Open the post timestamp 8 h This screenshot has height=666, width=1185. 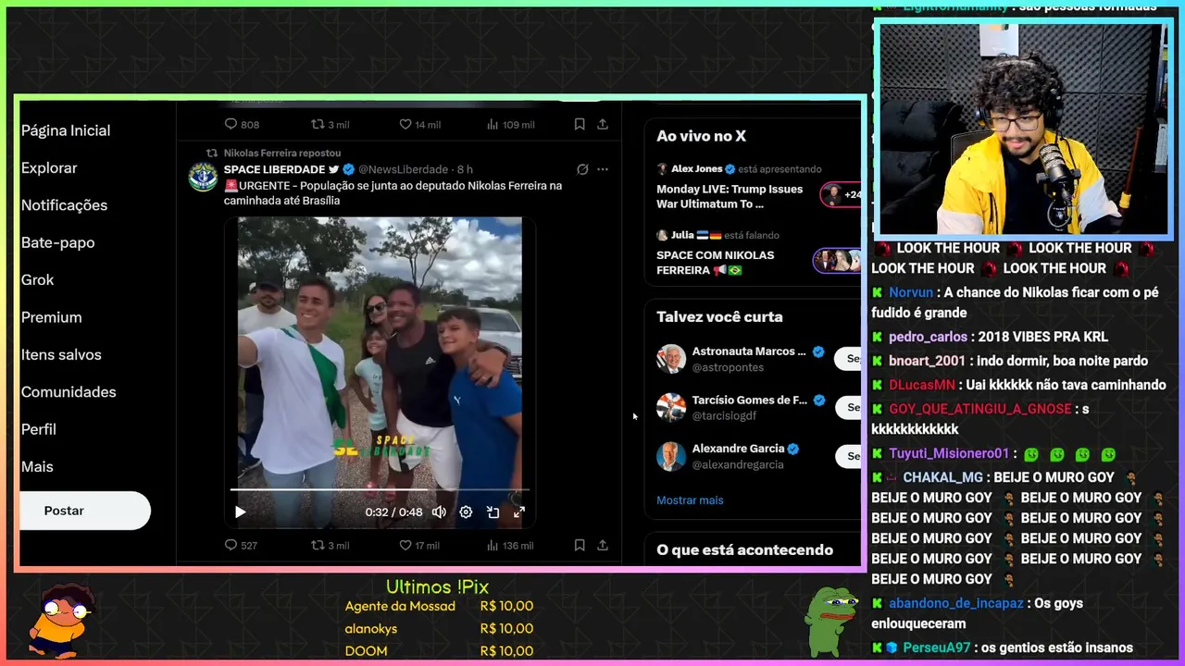(465, 169)
